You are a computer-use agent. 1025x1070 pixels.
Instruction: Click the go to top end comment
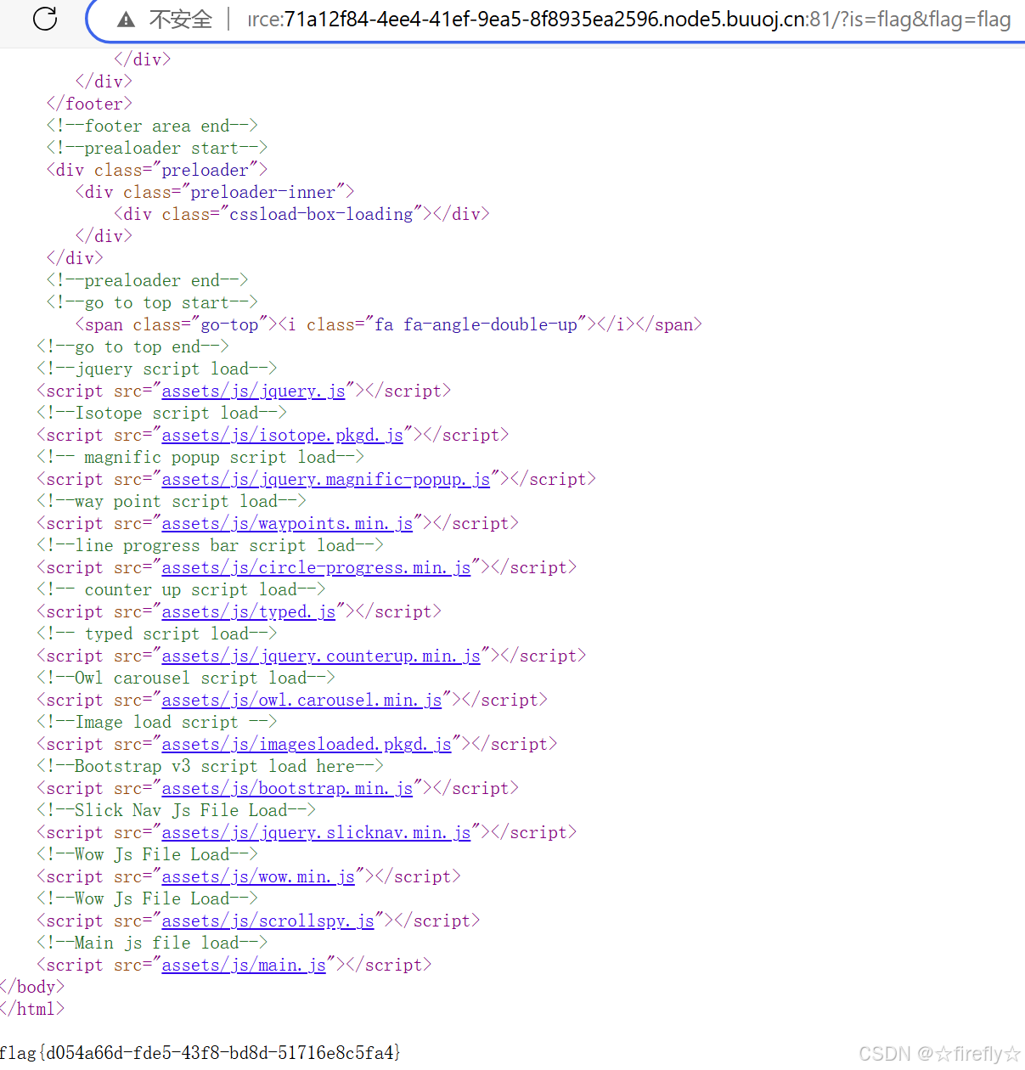point(132,346)
